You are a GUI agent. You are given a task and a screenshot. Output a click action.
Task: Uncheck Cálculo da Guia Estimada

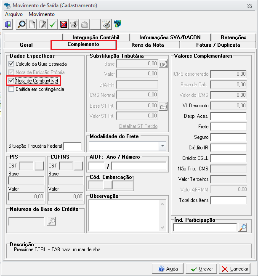[11, 64]
